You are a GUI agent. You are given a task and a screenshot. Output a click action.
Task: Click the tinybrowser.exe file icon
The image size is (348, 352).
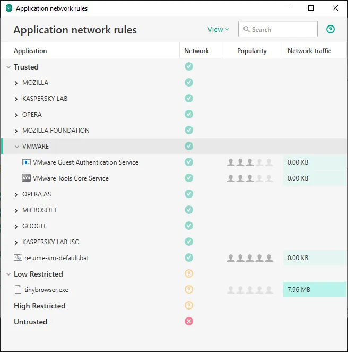click(x=18, y=290)
